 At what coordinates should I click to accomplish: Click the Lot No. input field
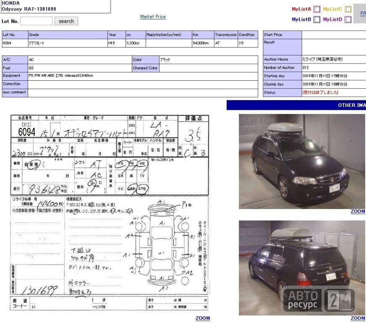coord(37,21)
